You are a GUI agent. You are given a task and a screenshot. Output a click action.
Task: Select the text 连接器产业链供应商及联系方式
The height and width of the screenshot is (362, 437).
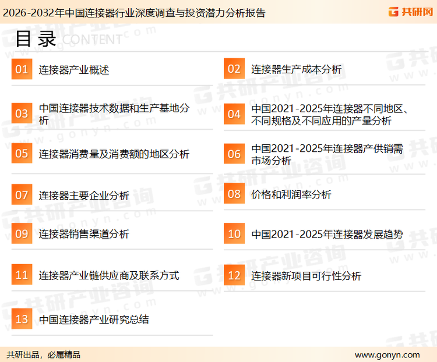[109, 275]
